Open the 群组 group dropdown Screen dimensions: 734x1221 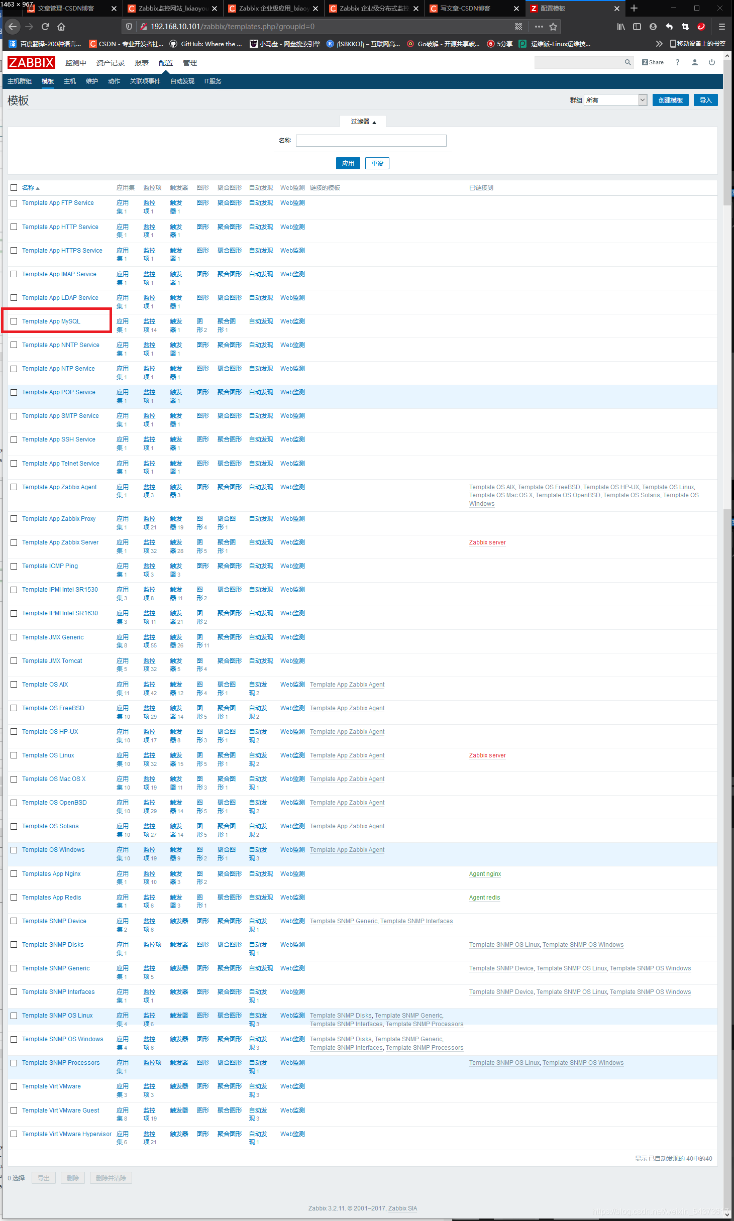pyautogui.click(x=616, y=100)
